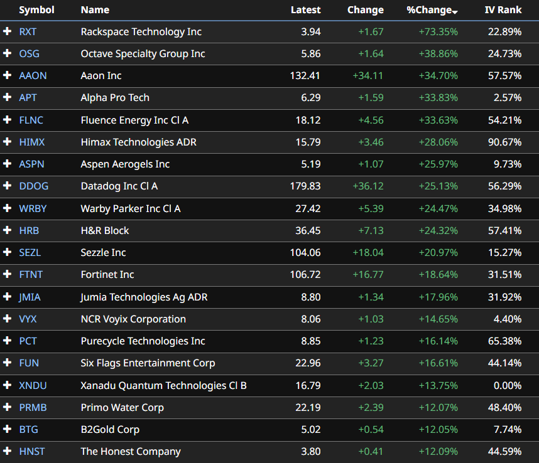Open the XNDU symbol link
539x463 pixels.
tap(33, 386)
